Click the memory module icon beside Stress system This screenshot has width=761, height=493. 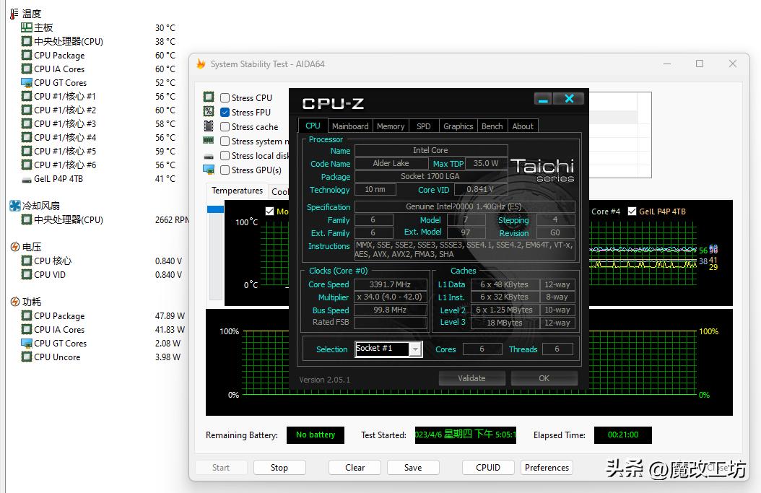click(x=209, y=141)
